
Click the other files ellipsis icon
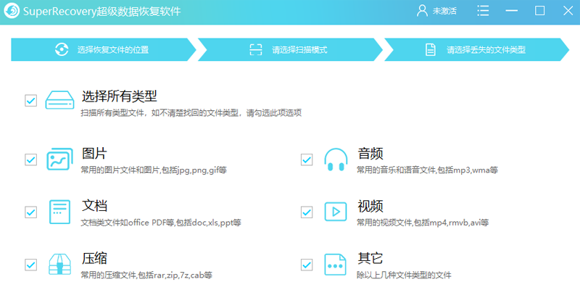[x=335, y=265]
